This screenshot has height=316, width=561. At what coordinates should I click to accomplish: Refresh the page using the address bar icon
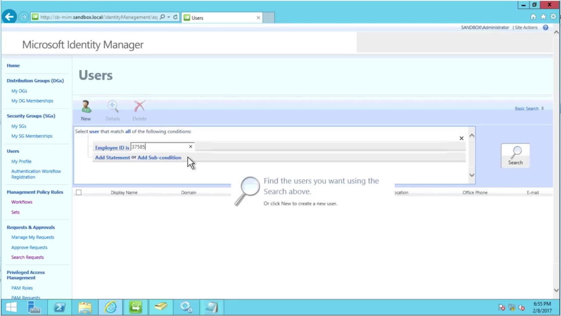pos(175,17)
